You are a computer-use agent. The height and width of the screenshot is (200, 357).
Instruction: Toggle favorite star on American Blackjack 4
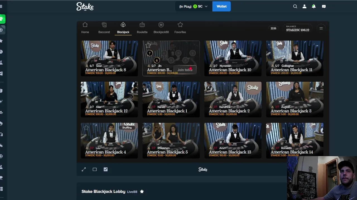[x=86, y=127]
